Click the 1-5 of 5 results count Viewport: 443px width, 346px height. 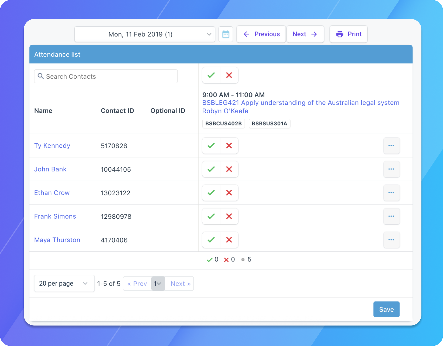click(x=109, y=284)
